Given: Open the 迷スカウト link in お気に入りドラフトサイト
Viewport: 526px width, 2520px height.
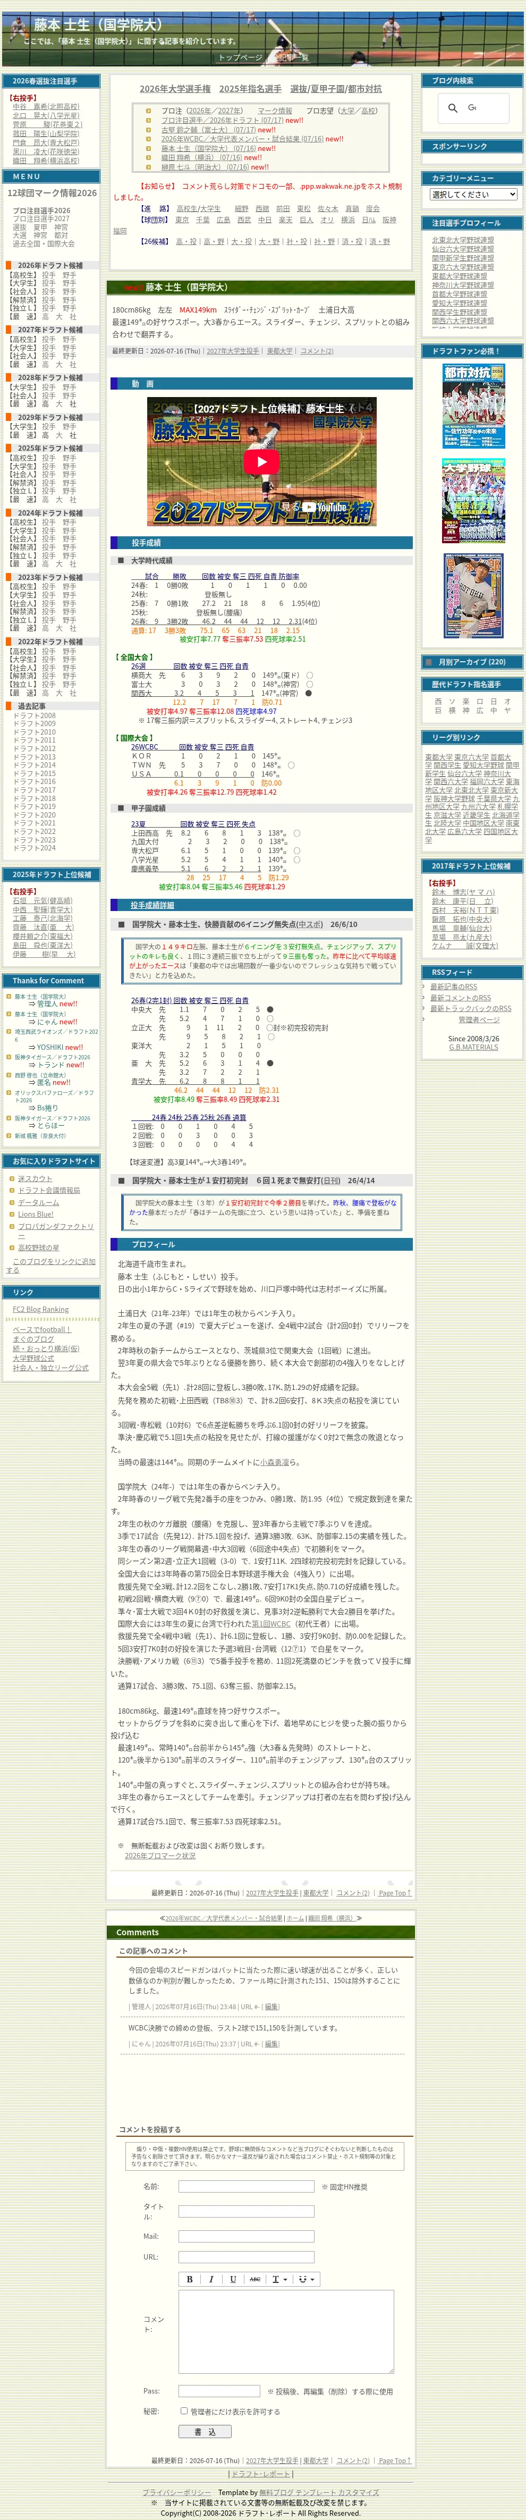Looking at the screenshot, I should point(35,1179).
